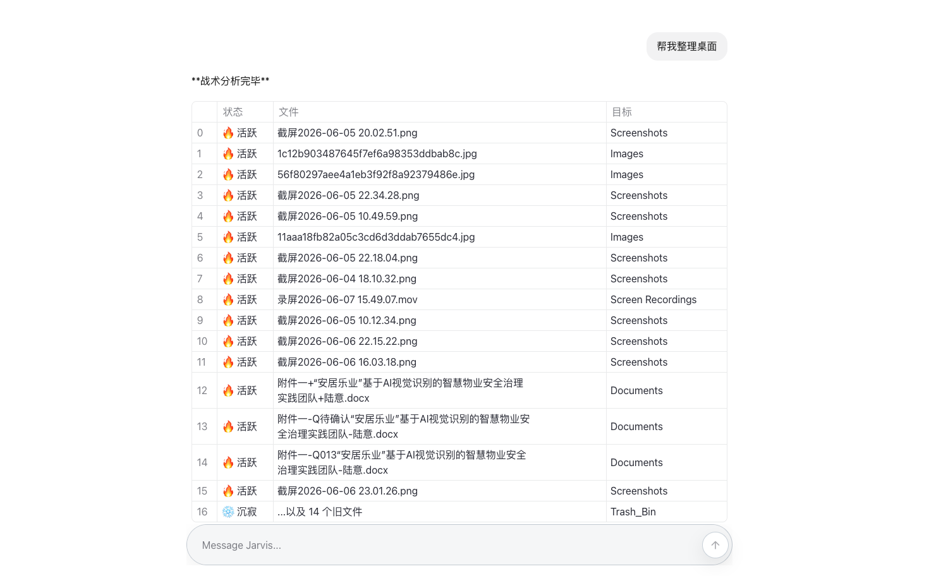The height and width of the screenshot is (576, 948).
Task: Select file 11aaa18fb82a05c3cd6d3ddab7655dc4.jpg
Action: [x=376, y=237]
